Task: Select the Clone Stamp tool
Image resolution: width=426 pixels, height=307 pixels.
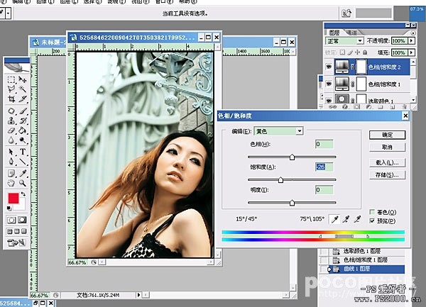Action: tap(11, 121)
